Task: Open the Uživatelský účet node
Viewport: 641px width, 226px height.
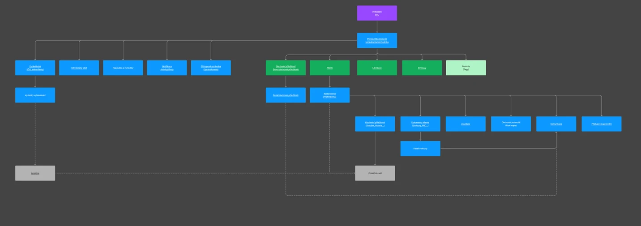Action: tap(79, 68)
